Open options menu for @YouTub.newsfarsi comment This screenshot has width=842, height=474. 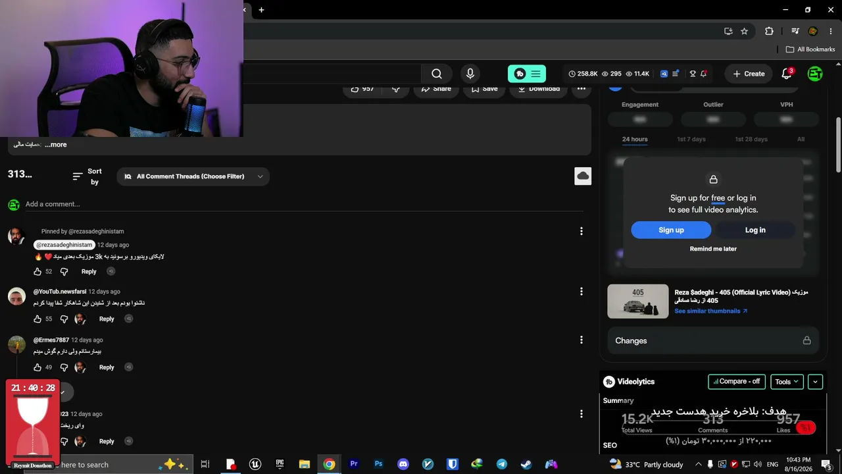point(581,292)
